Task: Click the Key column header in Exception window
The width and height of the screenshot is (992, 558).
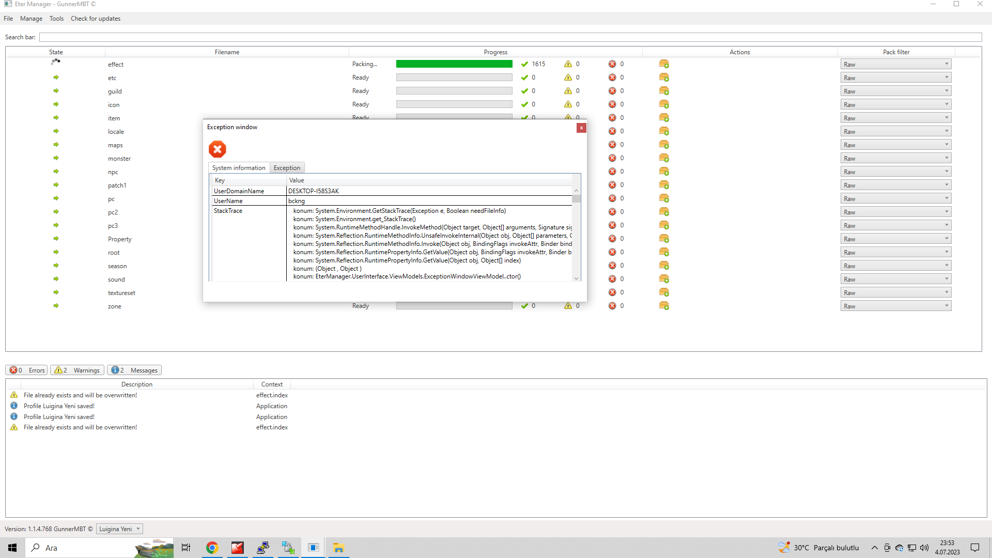Action: pyautogui.click(x=249, y=180)
